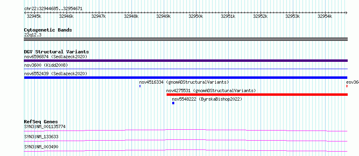The height and width of the screenshot is (156, 359).
Task: Open variant nsv5548222 (ByrskaBishop2022) label
Action: pyautogui.click(x=207, y=99)
